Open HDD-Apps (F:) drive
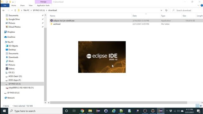 click(15, 80)
